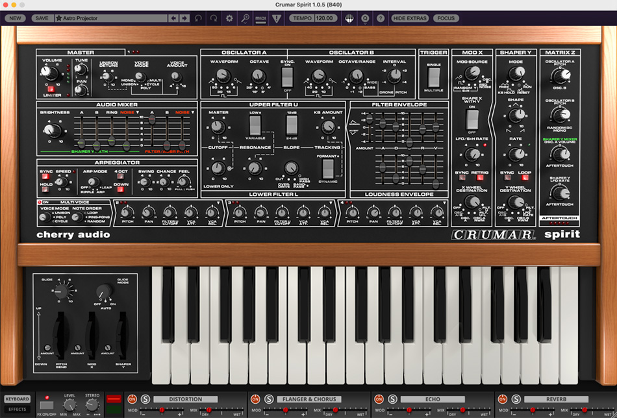Click the Redo icon in the top toolbar
Screen dimensions: 617x418
pos(214,18)
